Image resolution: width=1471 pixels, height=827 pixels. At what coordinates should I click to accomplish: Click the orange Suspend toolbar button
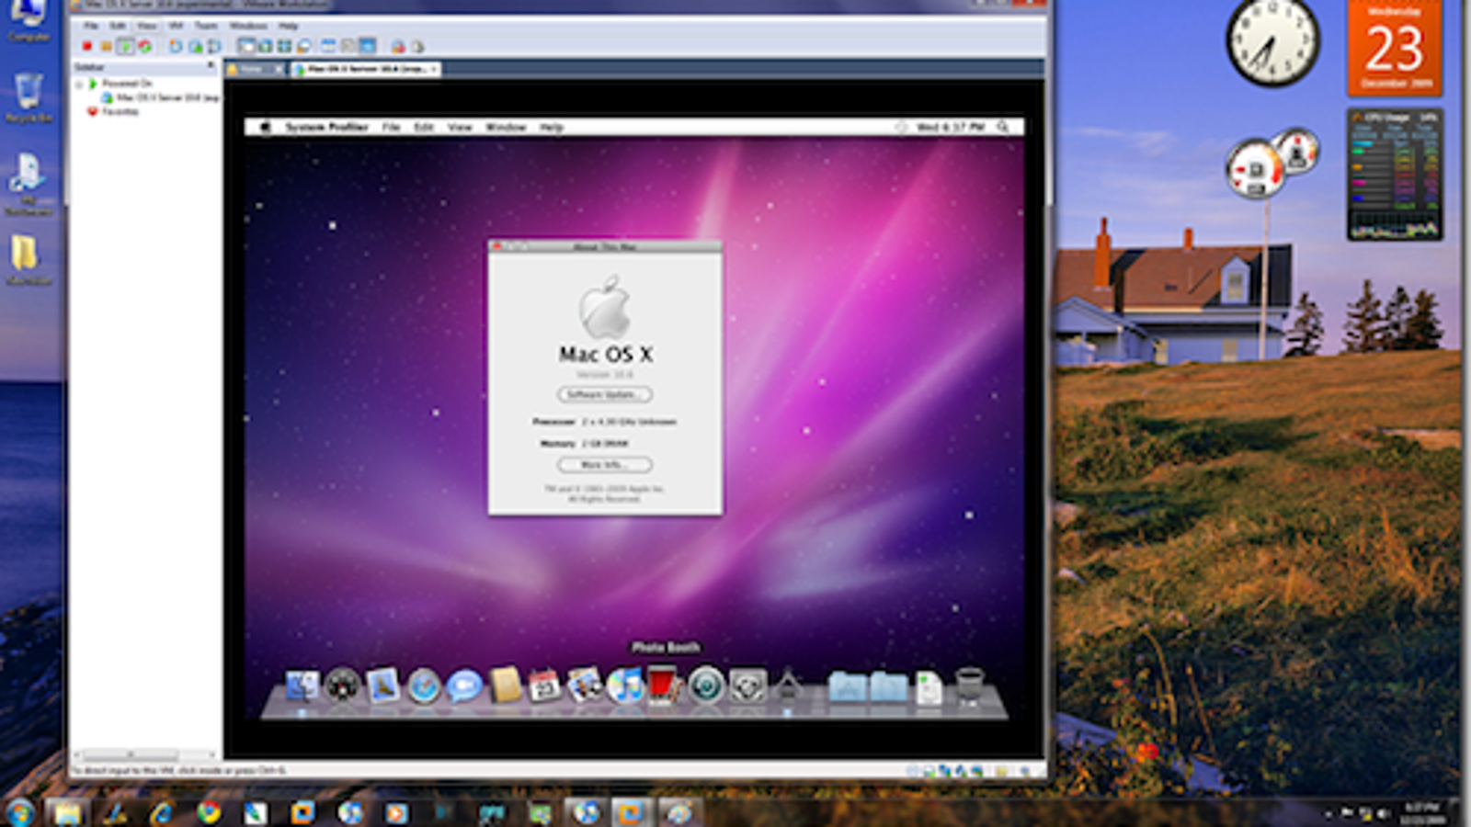click(106, 46)
